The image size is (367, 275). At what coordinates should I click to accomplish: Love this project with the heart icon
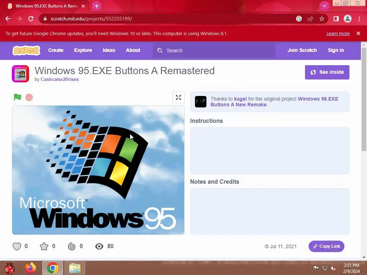tap(16, 246)
